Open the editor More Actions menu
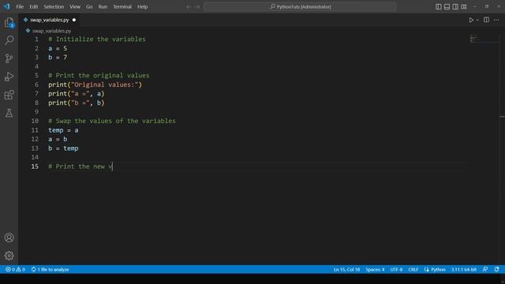505x284 pixels. [496, 20]
